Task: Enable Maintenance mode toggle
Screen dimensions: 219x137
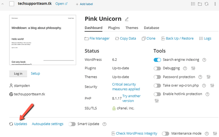Action: 165,133
